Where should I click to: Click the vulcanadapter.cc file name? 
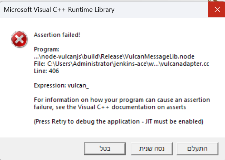(185, 64)
